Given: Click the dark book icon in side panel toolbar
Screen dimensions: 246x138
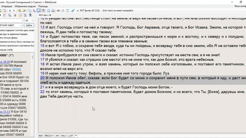Looking at the screenshot, I should 30,15.
